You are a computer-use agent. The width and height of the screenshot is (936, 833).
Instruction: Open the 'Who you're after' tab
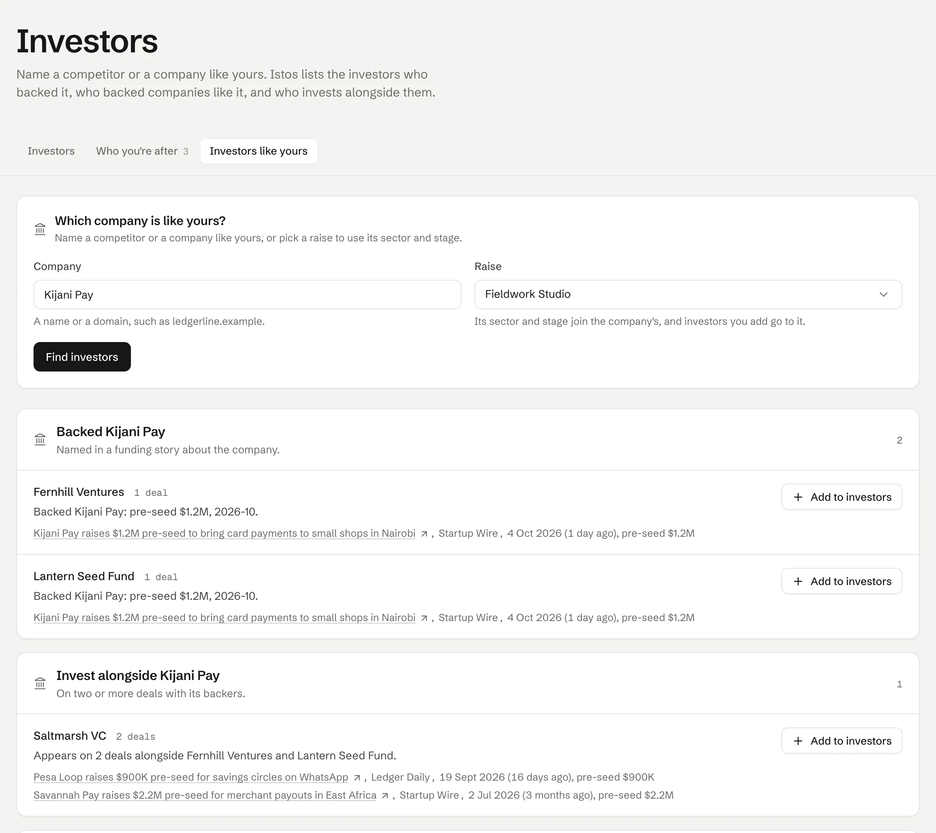(x=142, y=151)
